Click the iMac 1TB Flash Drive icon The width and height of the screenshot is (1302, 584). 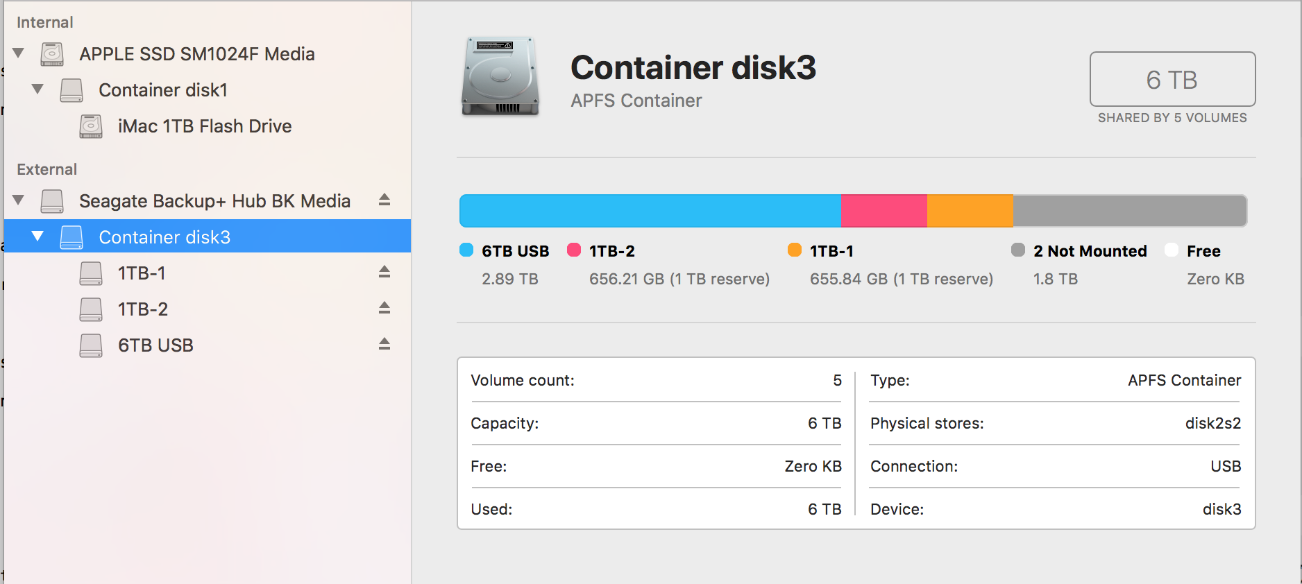click(91, 126)
